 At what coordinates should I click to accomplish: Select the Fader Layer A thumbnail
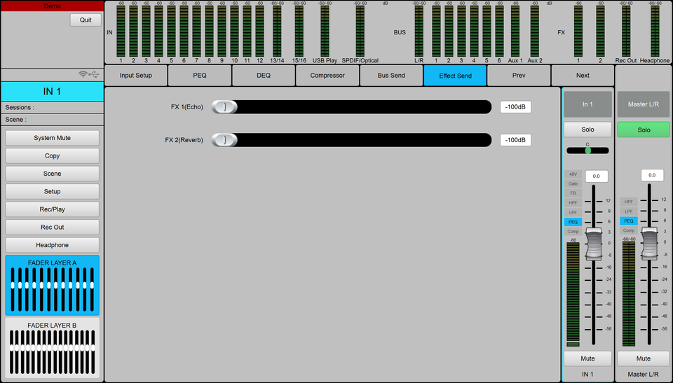[x=53, y=285]
